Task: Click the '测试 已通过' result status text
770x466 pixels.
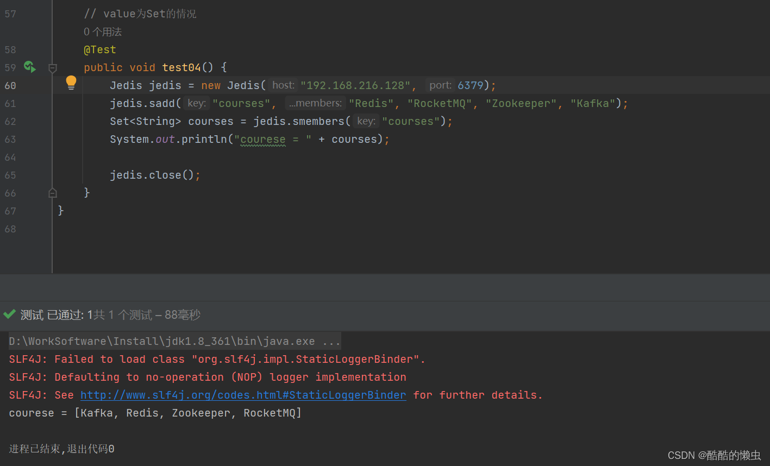Action: 52,315
